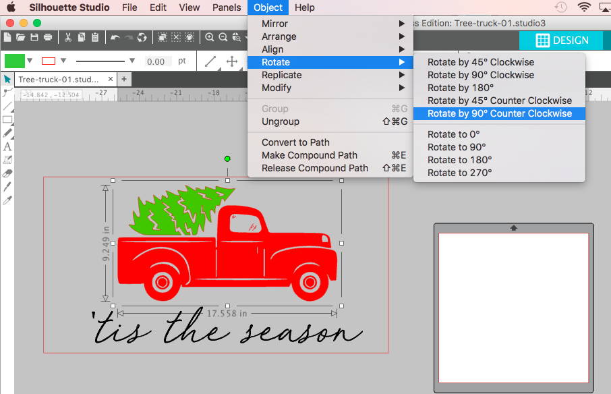The image size is (611, 394).
Task: Click the Print icon
Action: point(48,37)
